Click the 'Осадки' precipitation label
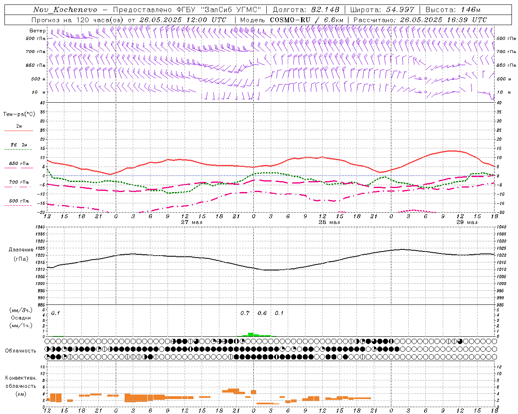Viewport: 518px width, 414px height. (21, 318)
